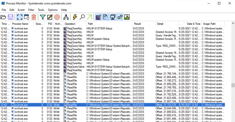Select row with Offset: 23,044,096
The width and height of the screenshot is (235, 122).
point(112,108)
